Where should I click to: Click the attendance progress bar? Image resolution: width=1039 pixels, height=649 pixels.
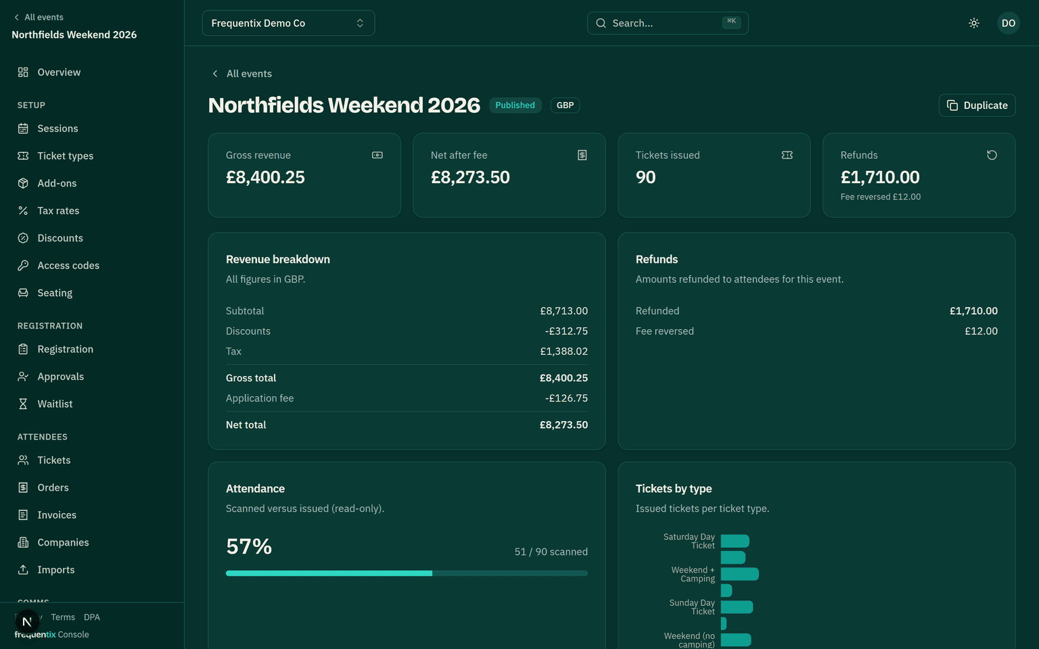pos(407,573)
